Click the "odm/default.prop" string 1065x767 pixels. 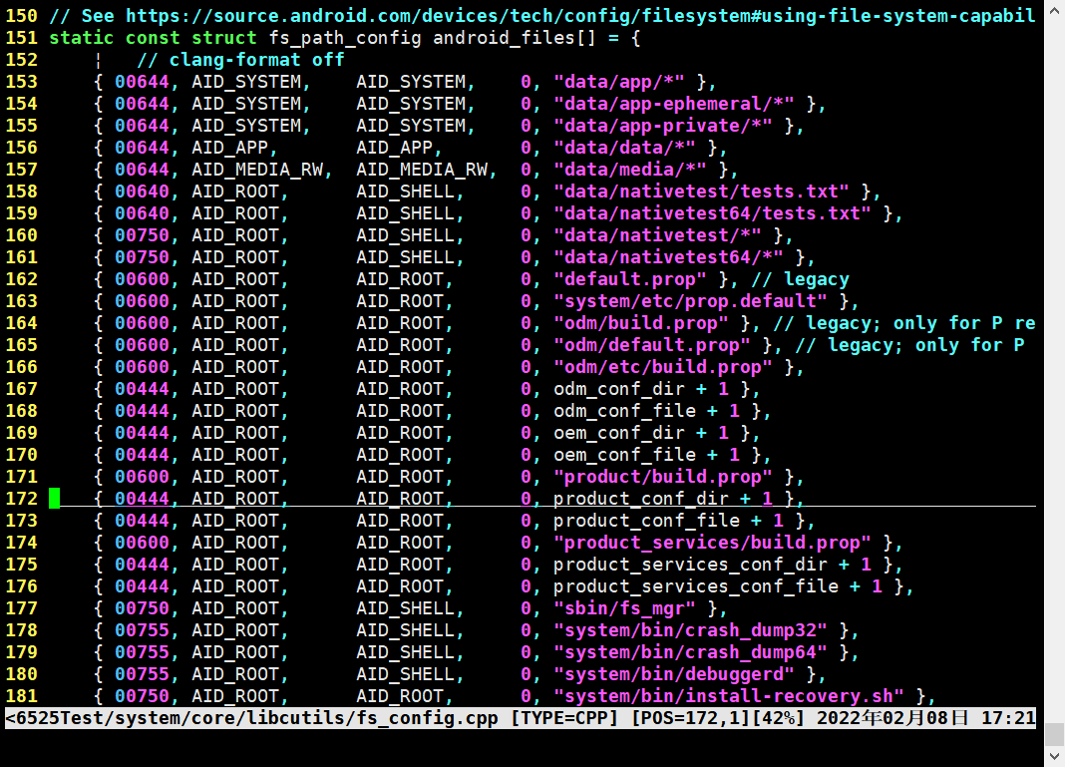click(652, 344)
